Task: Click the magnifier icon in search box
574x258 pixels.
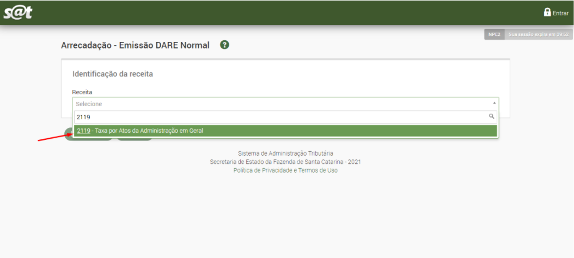Action: click(491, 116)
